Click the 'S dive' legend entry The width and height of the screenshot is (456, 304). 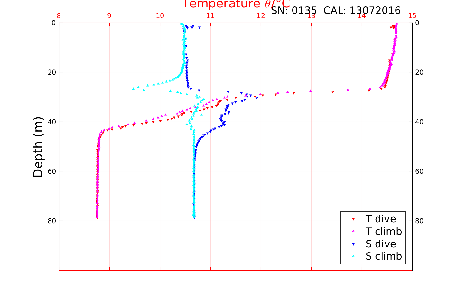(x=381, y=244)
